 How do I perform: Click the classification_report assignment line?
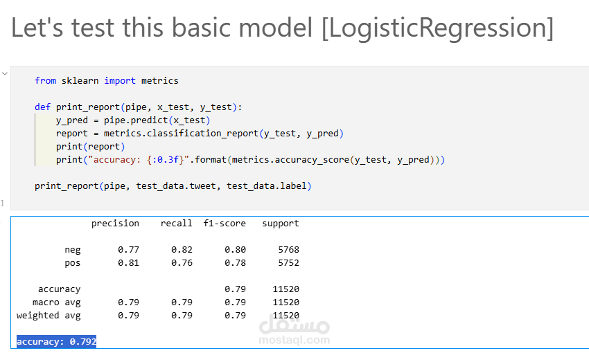tap(200, 134)
